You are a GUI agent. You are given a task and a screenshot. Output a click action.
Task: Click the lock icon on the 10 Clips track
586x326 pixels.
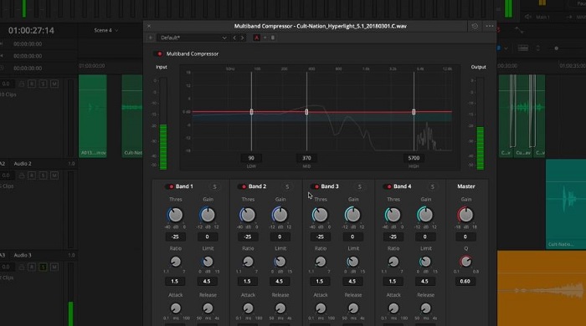point(22,84)
